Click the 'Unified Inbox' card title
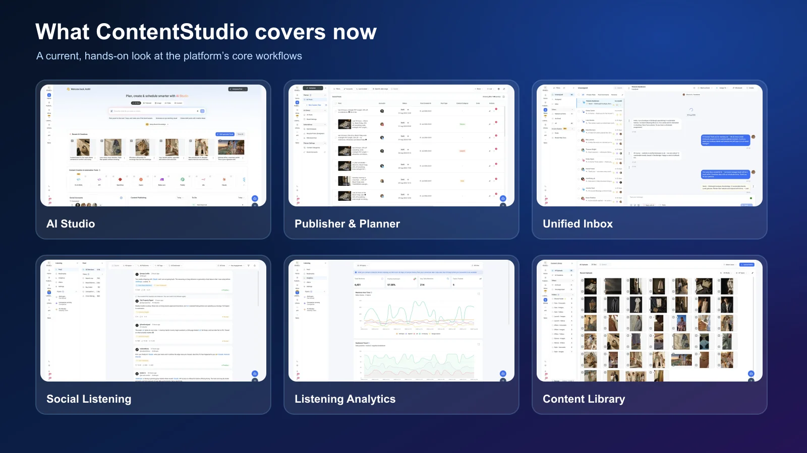Viewport: 807px width, 453px height. (578, 223)
